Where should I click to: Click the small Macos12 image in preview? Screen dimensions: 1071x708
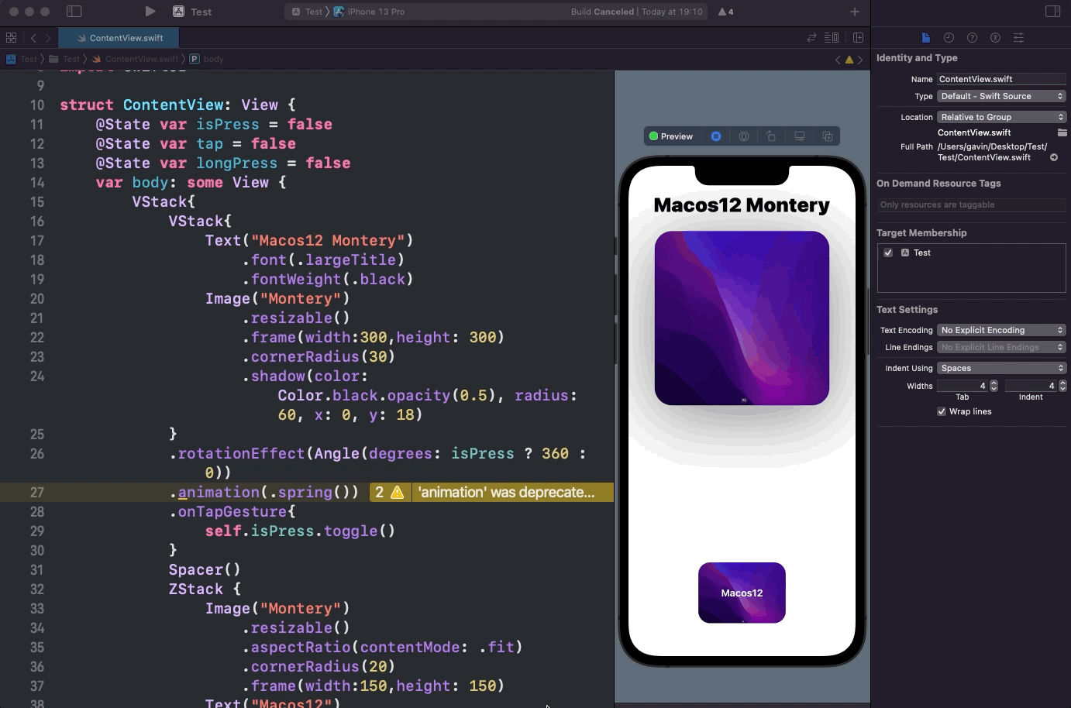[742, 593]
